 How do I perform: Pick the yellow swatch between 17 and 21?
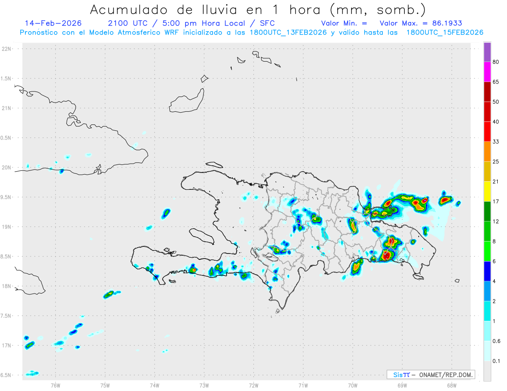[x=487, y=191]
